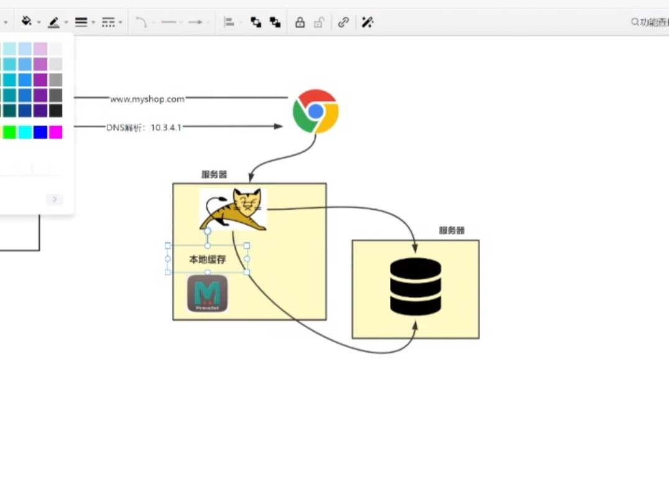This screenshot has width=669, height=486.
Task: Pick the darkest indigo purple swatch
Action: pos(40,111)
